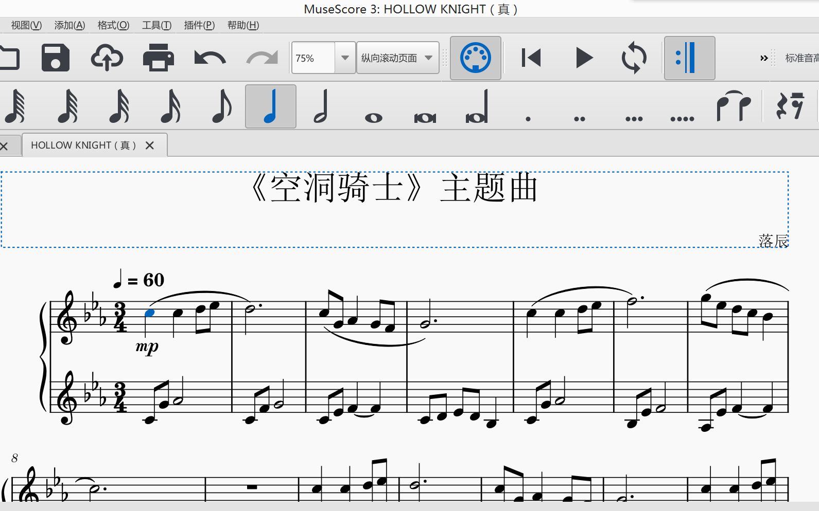
Task: Start playback with the play button
Action: [584, 58]
